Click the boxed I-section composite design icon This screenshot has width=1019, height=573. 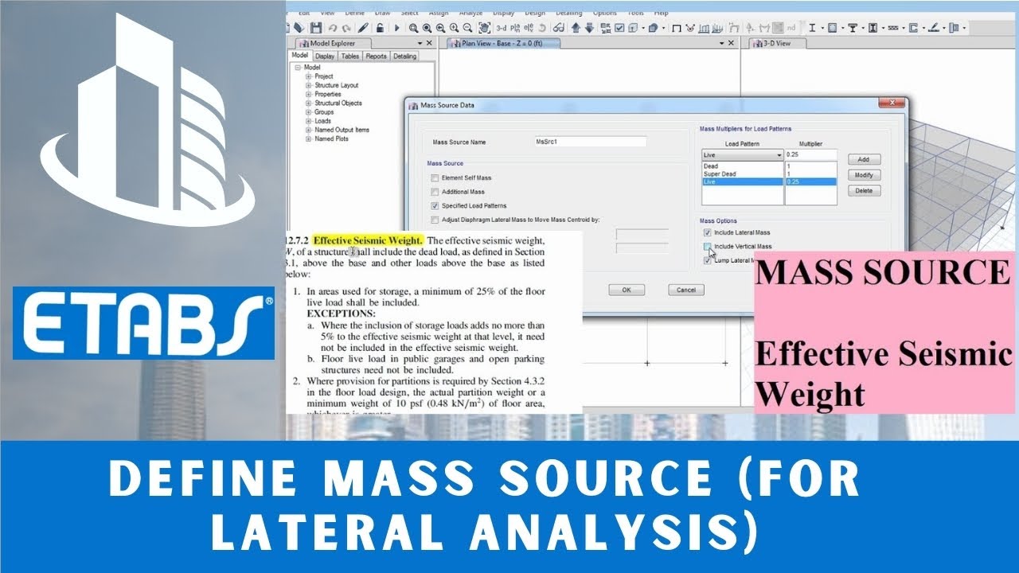point(873,28)
